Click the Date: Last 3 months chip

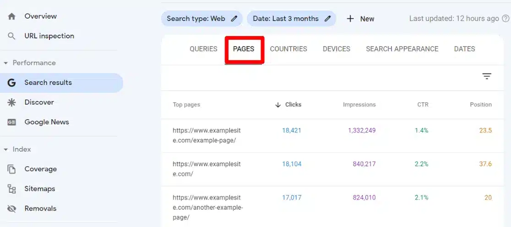[x=291, y=19]
